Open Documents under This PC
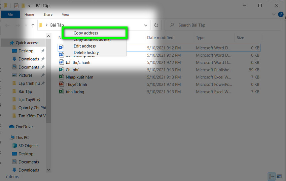The width and height of the screenshot is (286, 181). [x=29, y=162]
